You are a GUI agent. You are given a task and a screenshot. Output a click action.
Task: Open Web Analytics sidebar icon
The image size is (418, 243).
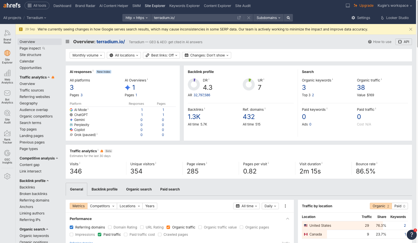(x=7, y=77)
